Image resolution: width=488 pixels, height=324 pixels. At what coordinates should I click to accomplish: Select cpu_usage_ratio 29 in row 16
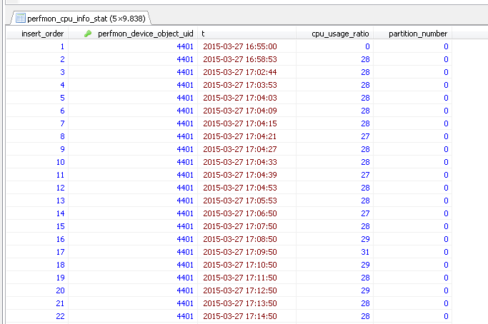coord(334,239)
